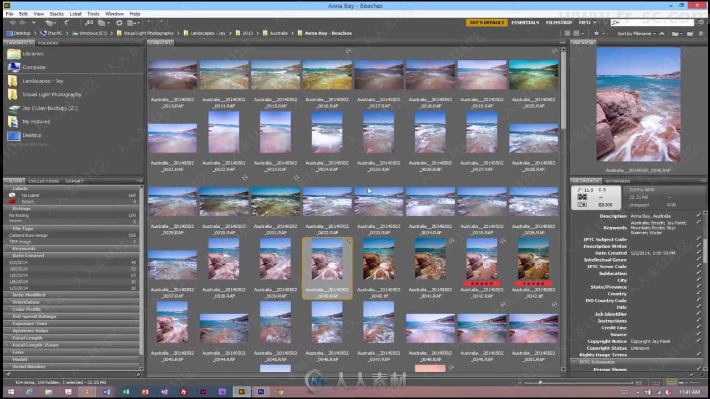The image size is (710, 399).
Task: Expand the Date Modified filter section
Action: [x=71, y=295]
